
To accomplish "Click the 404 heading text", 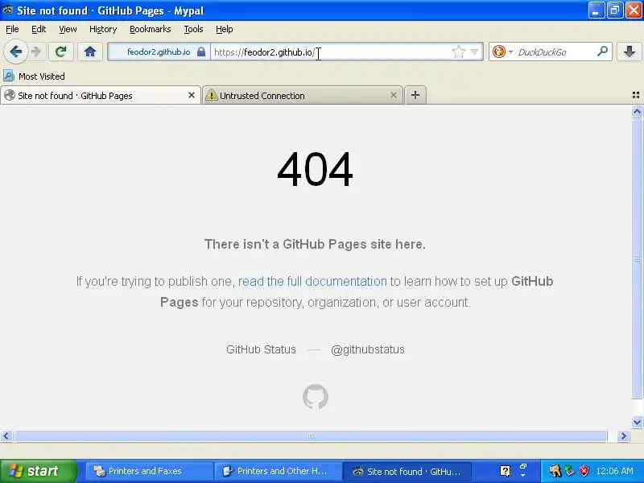I will pos(315,169).
